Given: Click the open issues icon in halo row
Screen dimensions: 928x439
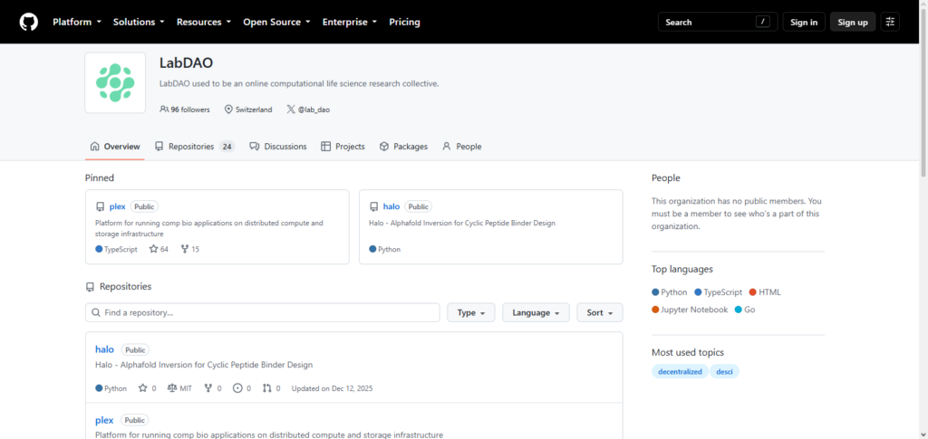Looking at the screenshot, I should pos(238,388).
